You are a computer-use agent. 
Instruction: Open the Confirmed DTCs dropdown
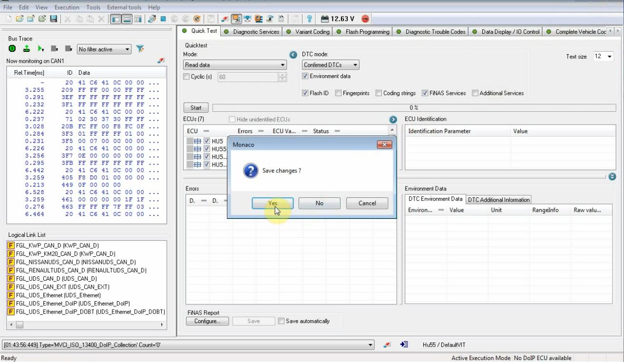pyautogui.click(x=331, y=65)
